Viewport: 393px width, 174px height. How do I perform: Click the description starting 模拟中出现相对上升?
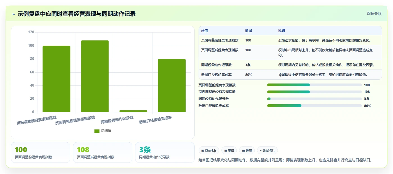[325, 53]
